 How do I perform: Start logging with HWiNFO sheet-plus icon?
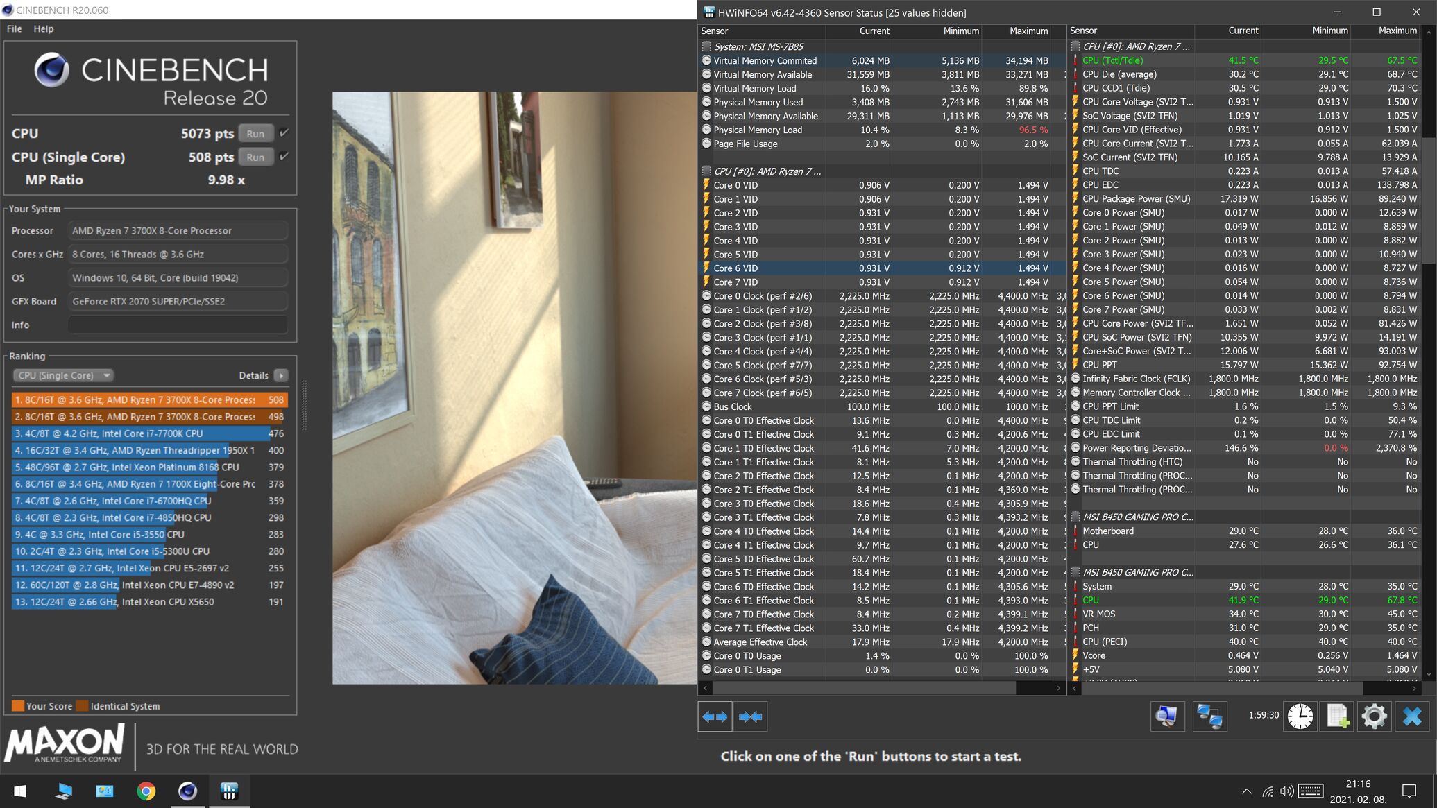(1337, 716)
